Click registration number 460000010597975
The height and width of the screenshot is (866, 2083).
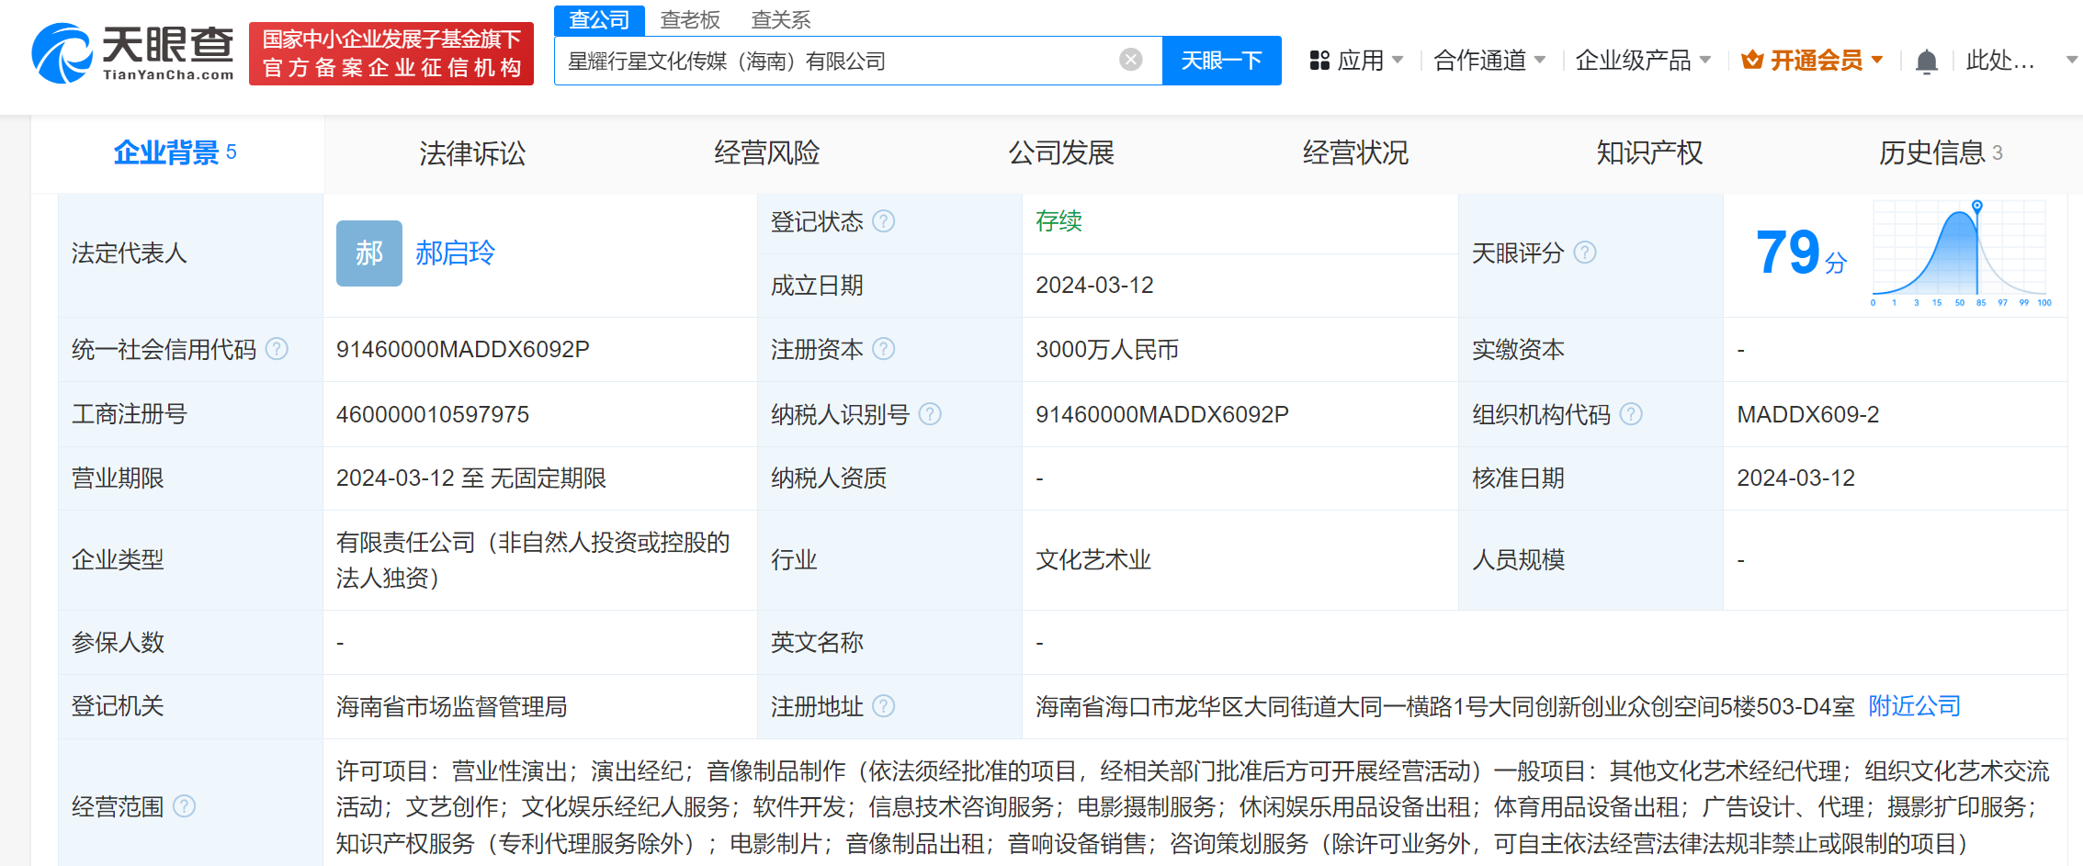pyautogui.click(x=433, y=414)
